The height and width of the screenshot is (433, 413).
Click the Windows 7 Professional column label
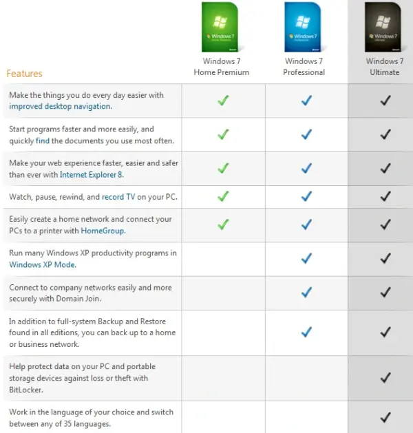[x=304, y=67]
